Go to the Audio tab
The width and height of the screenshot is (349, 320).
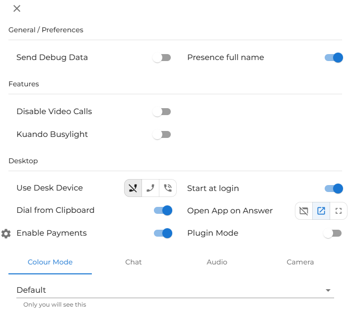pyautogui.click(x=217, y=262)
